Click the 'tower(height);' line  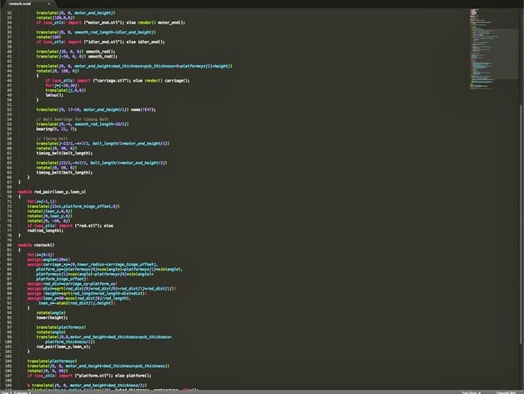[52, 318]
